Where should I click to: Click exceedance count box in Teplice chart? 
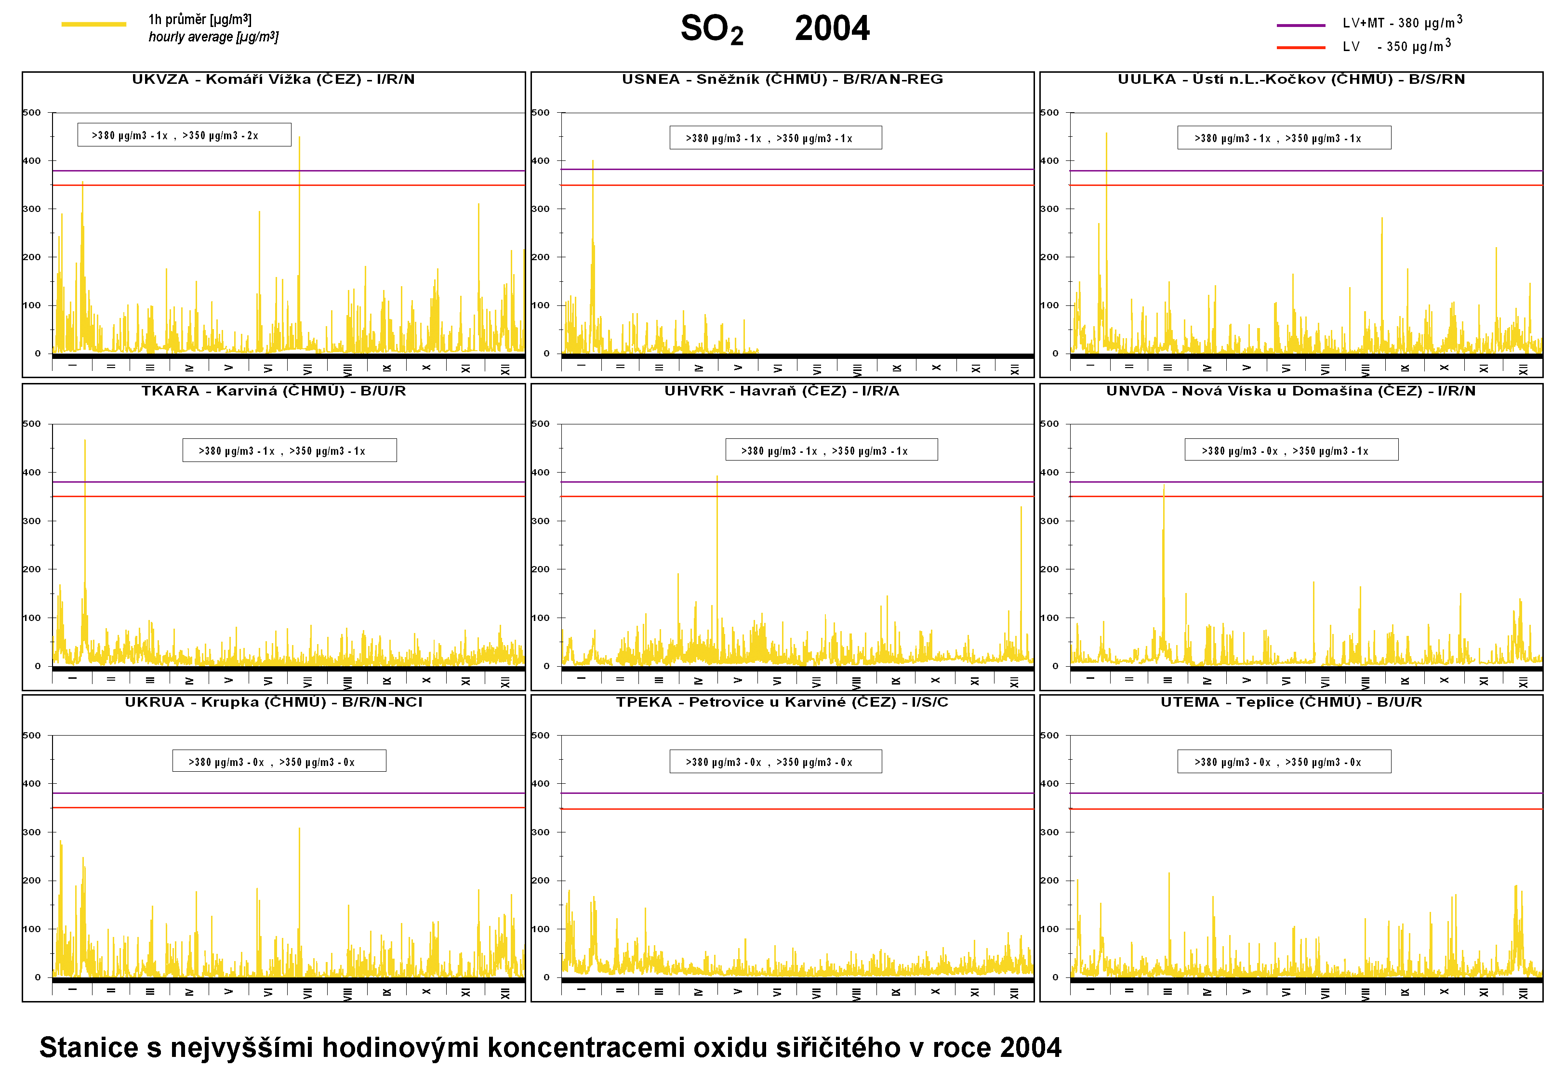(x=1284, y=761)
